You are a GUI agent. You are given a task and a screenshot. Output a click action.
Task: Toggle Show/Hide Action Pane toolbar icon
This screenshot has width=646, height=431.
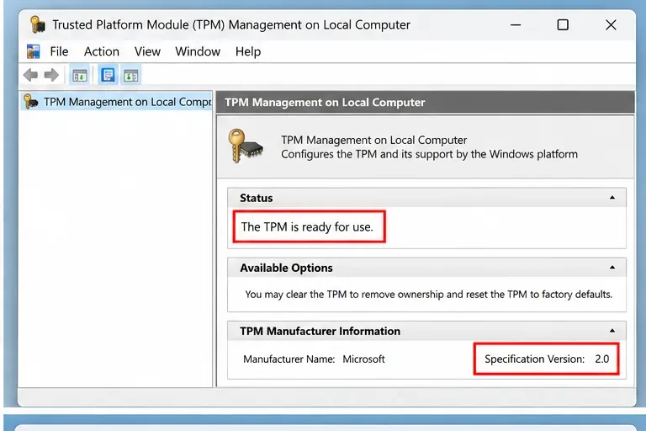click(131, 76)
